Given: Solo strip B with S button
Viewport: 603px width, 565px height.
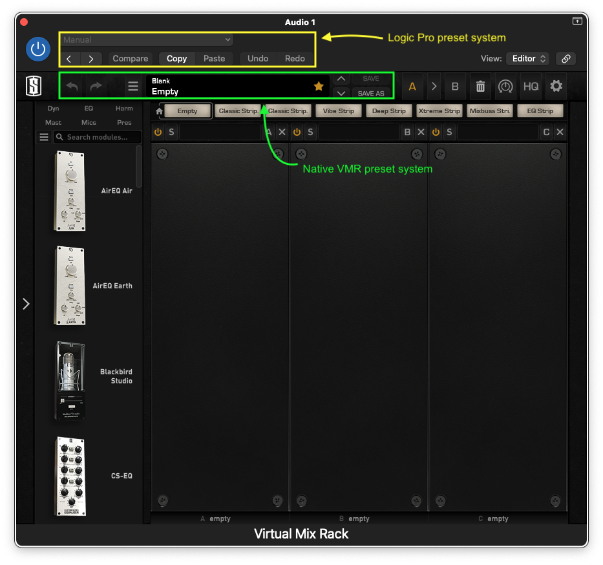Looking at the screenshot, I should [310, 133].
